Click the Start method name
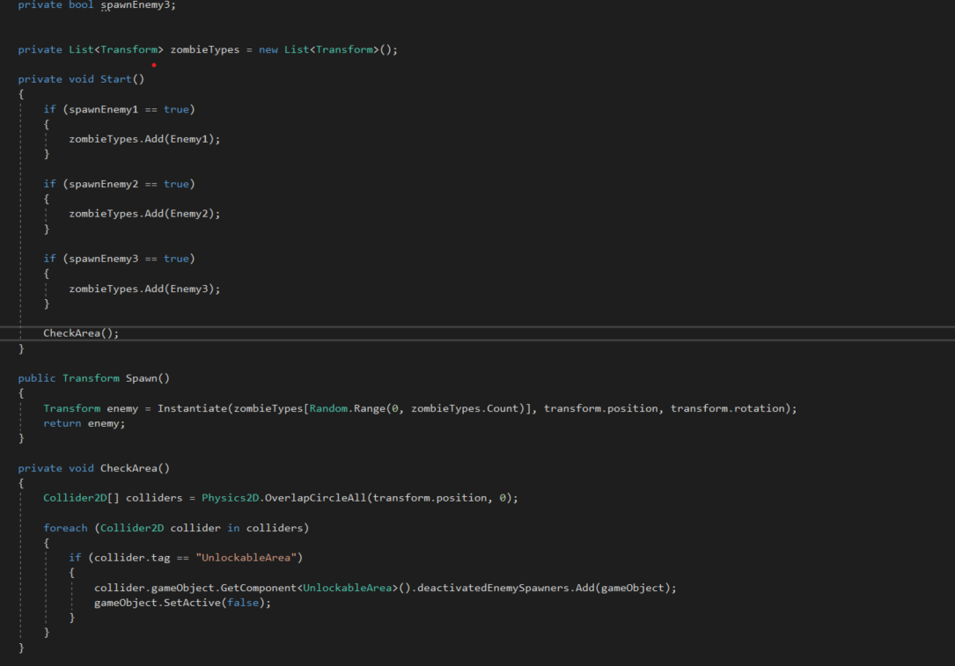This screenshot has width=955, height=666. tap(115, 79)
